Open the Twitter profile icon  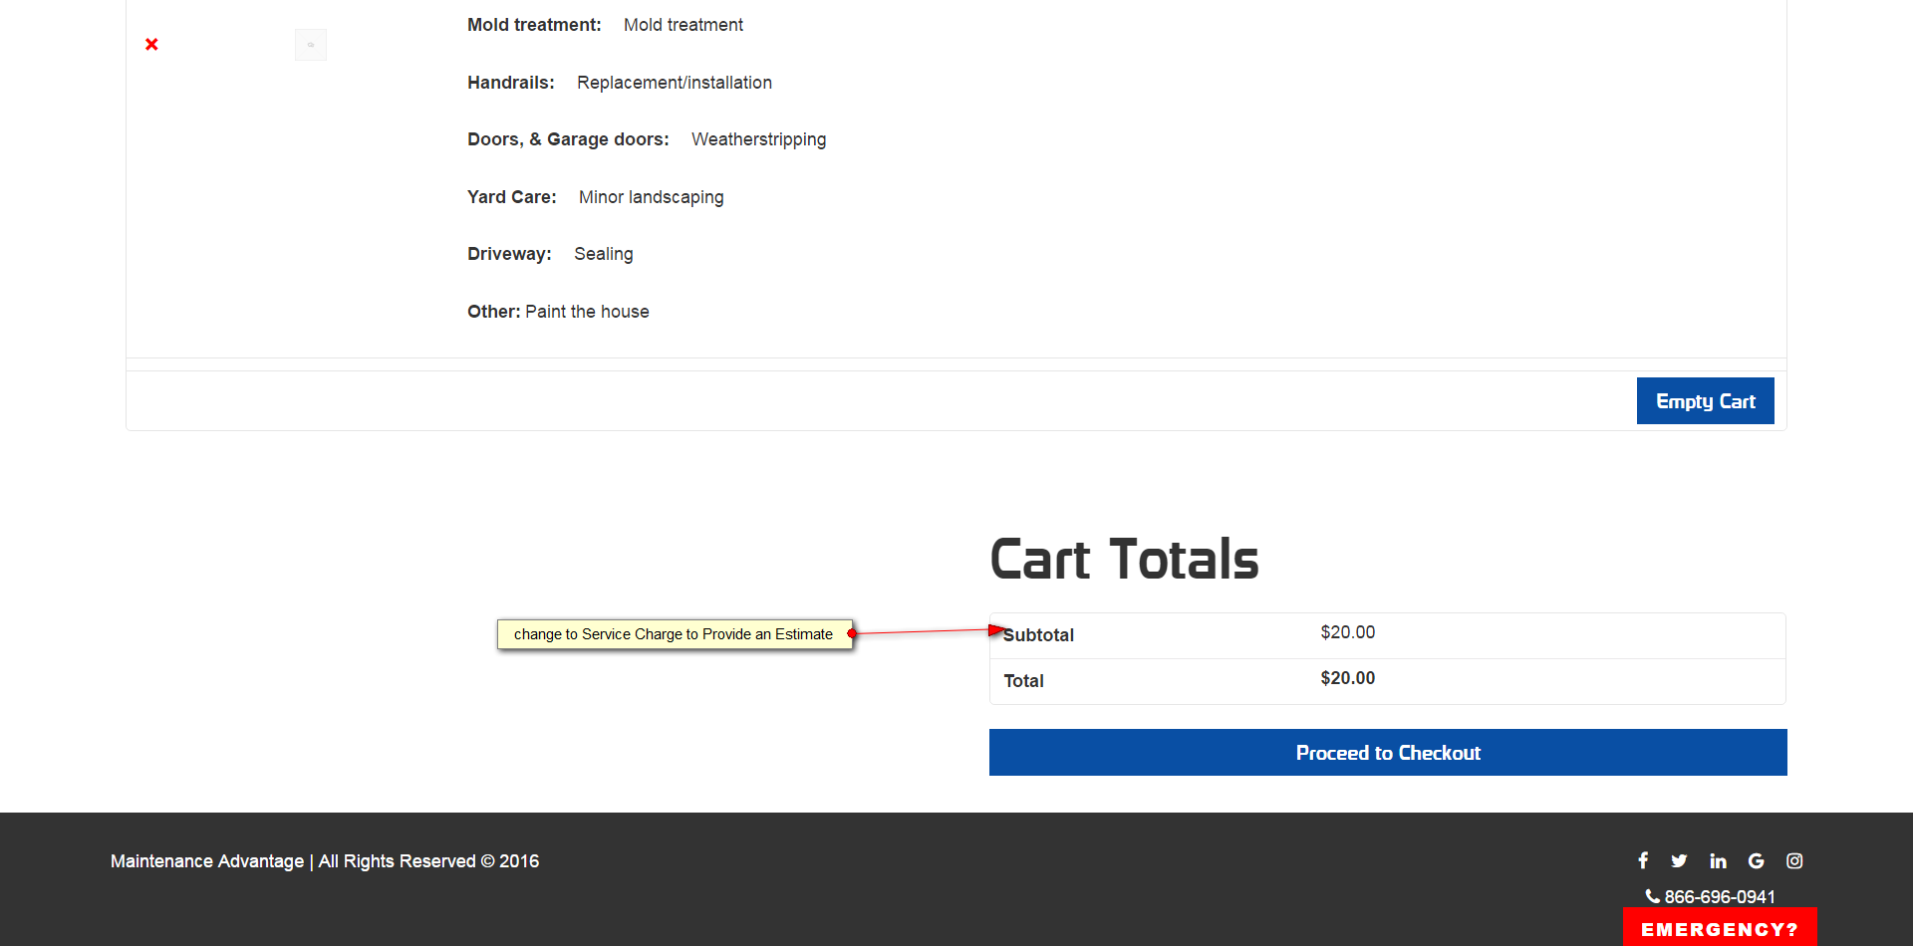tap(1680, 860)
